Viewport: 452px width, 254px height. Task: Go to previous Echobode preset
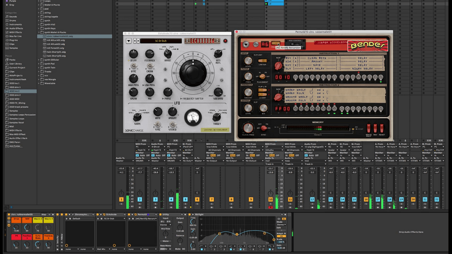pyautogui.click(x=135, y=41)
